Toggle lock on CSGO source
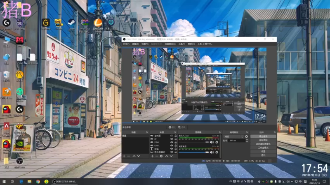 [x=176, y=146]
